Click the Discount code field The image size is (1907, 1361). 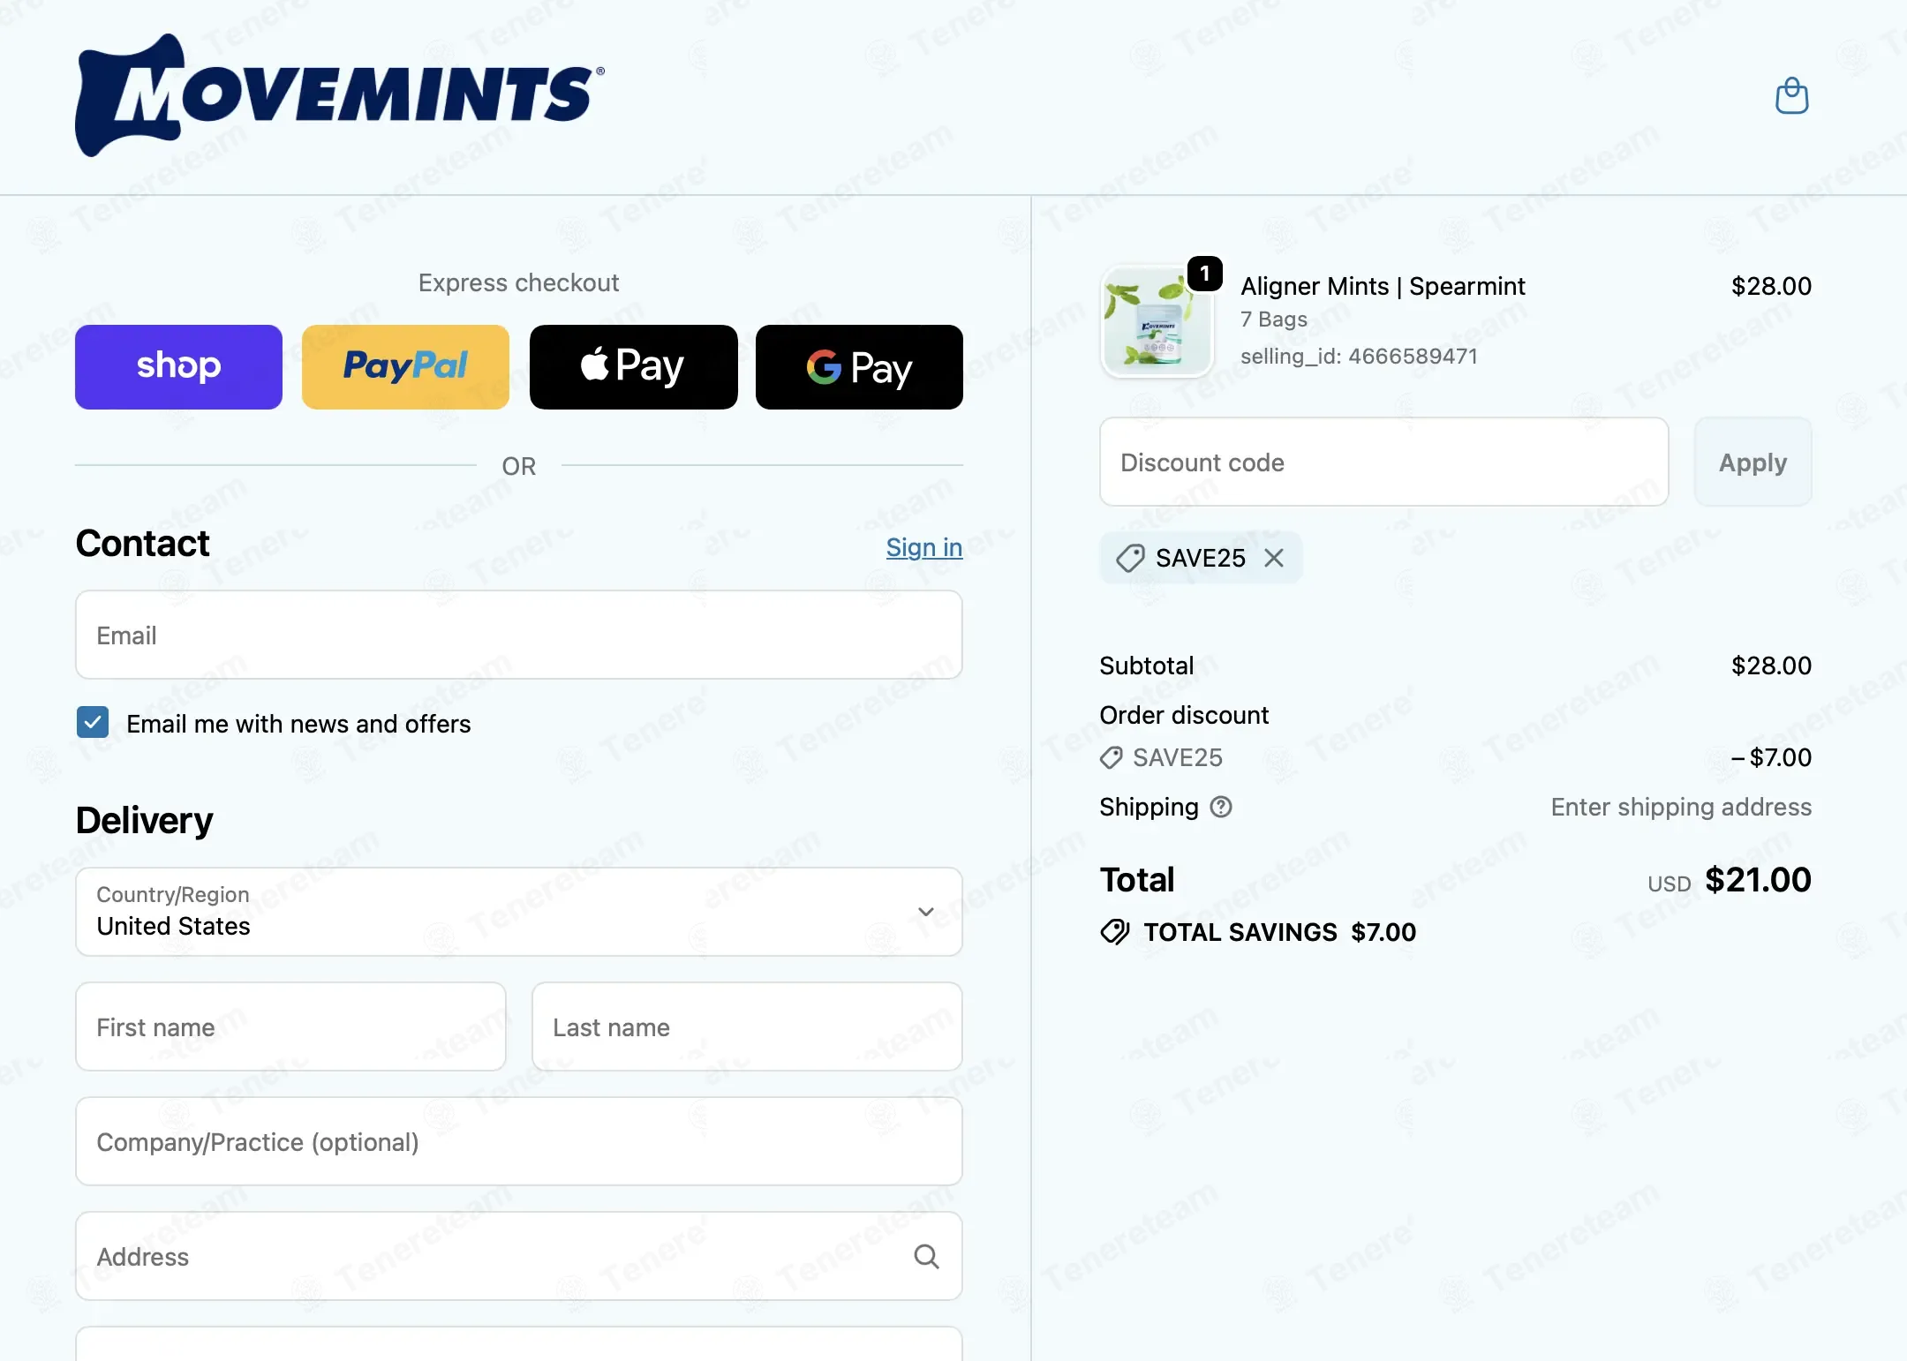tap(1383, 462)
